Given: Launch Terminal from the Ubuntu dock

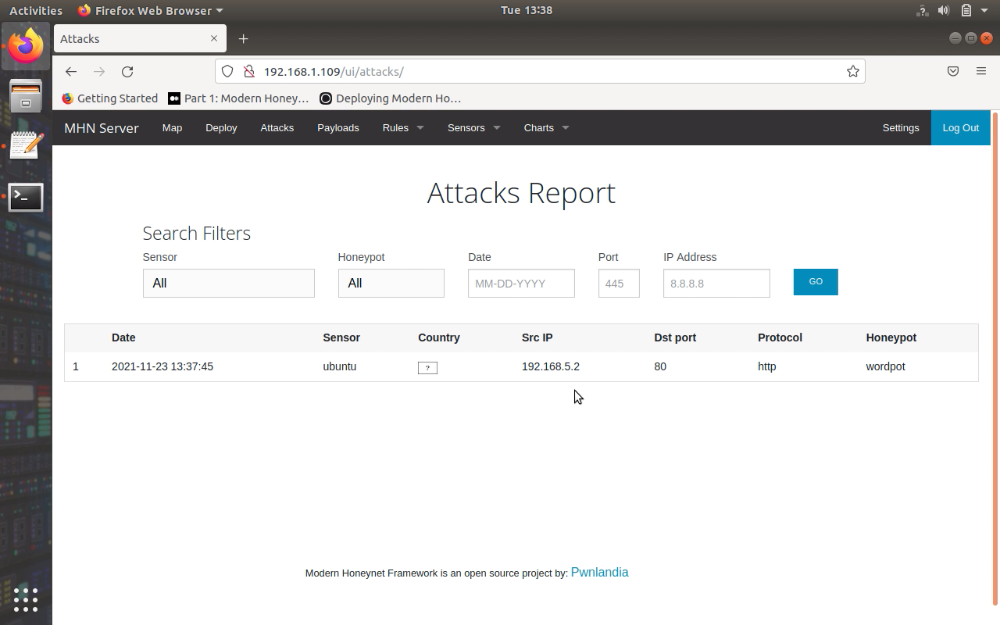Looking at the screenshot, I should point(26,198).
